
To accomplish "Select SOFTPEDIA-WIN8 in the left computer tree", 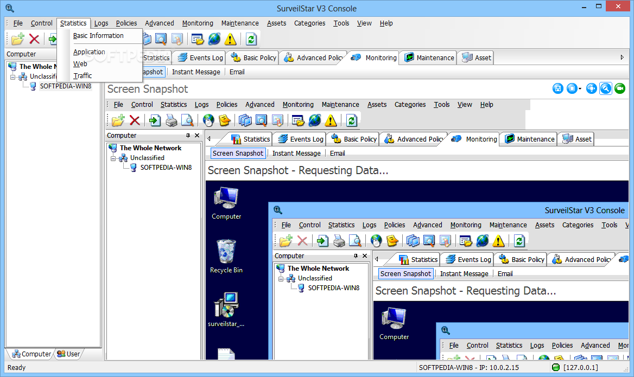I will (x=66, y=86).
